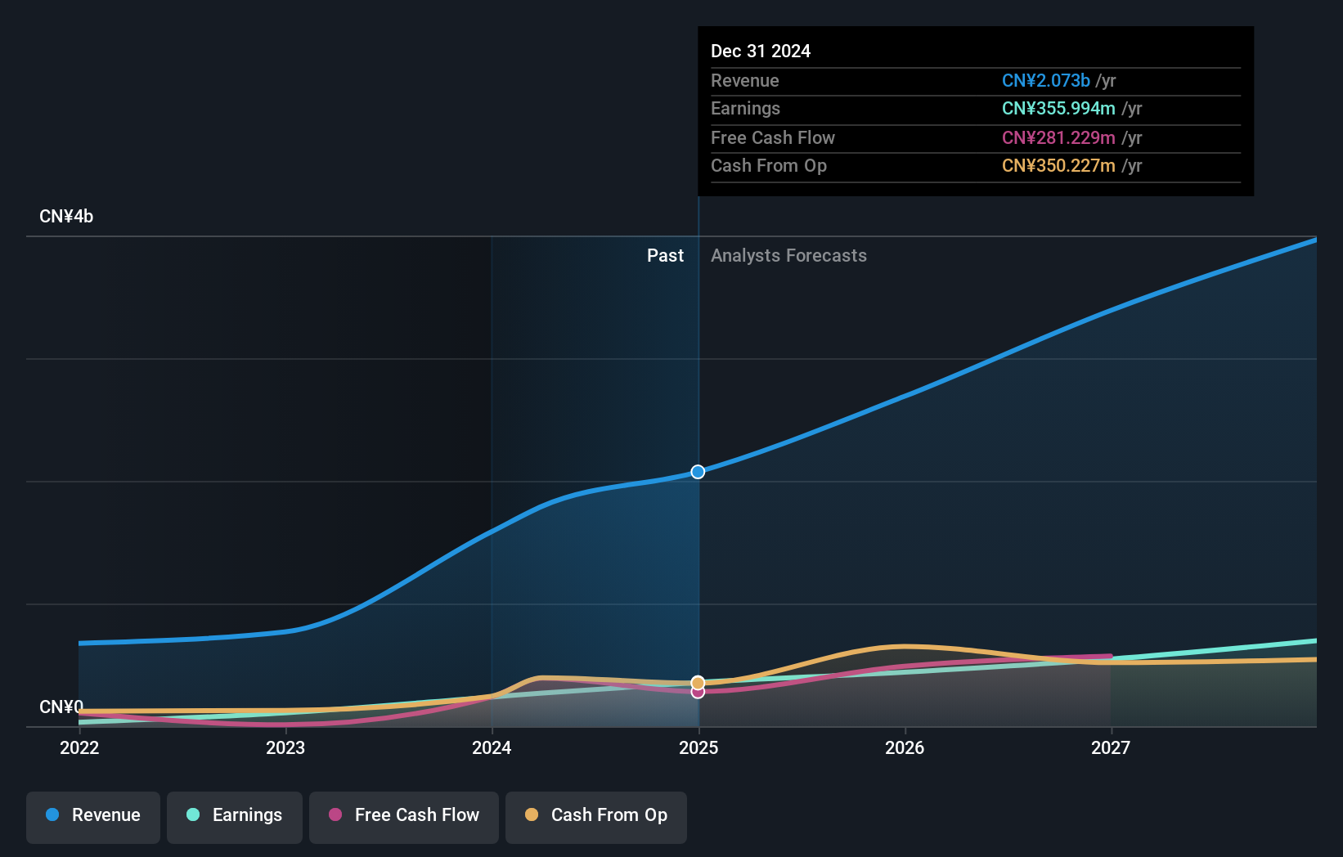The image size is (1343, 857).
Task: Click the CN¥281.229m free cash flow value
Action: point(1058,138)
